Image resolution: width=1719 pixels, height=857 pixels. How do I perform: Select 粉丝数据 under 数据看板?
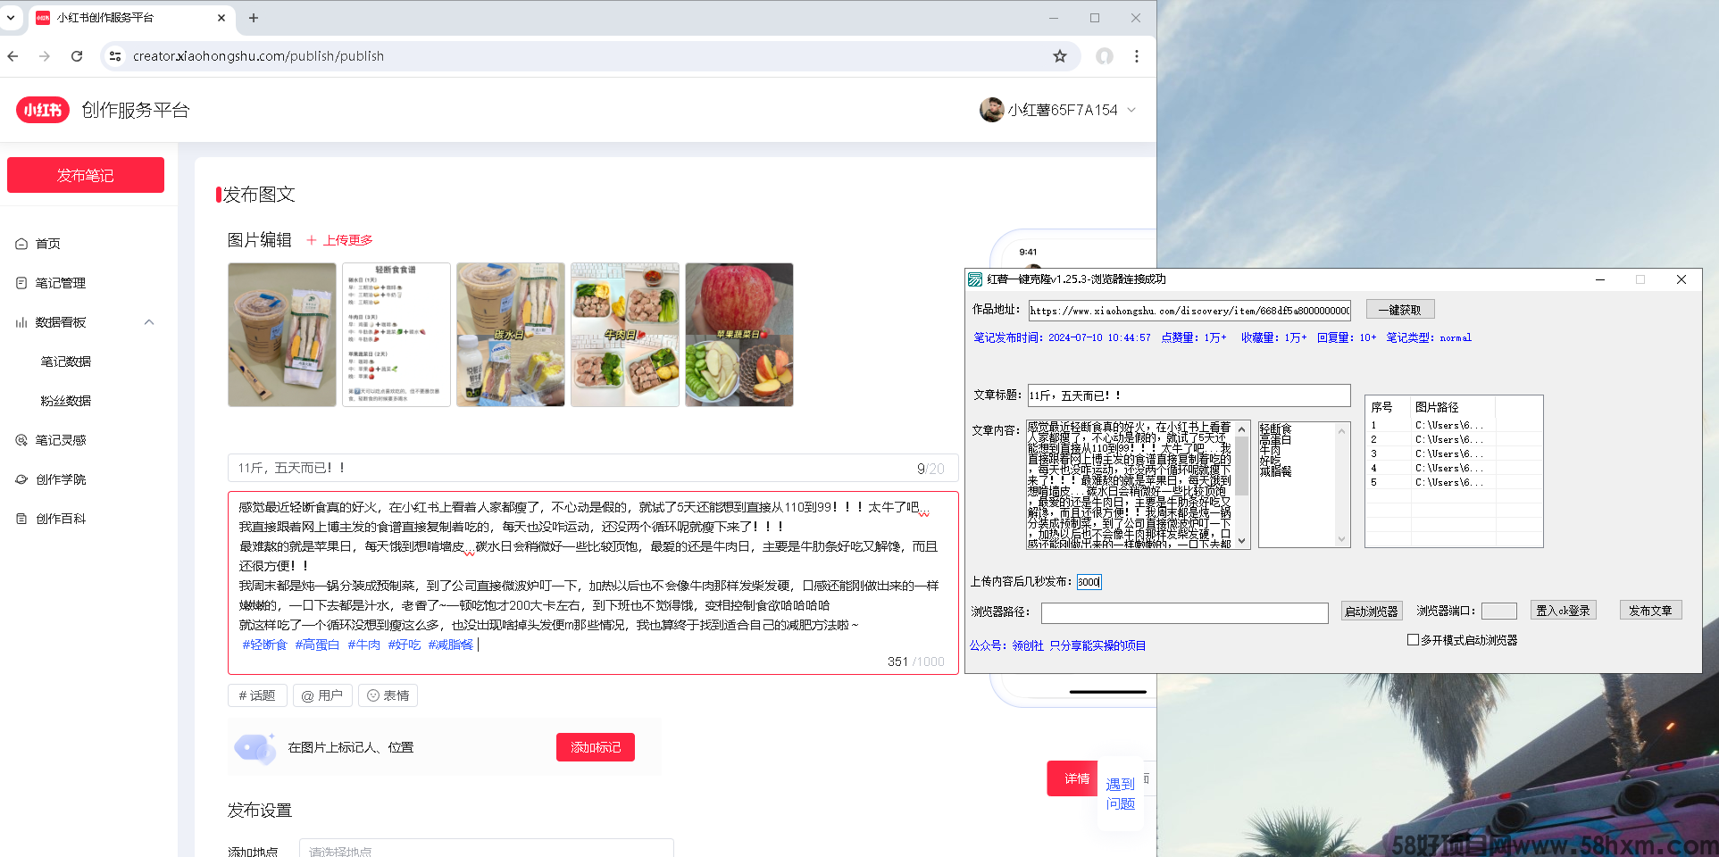[66, 401]
